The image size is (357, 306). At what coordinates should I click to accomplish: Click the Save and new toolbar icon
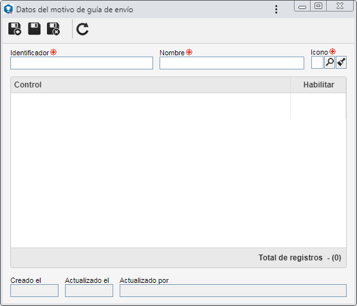pos(15,29)
